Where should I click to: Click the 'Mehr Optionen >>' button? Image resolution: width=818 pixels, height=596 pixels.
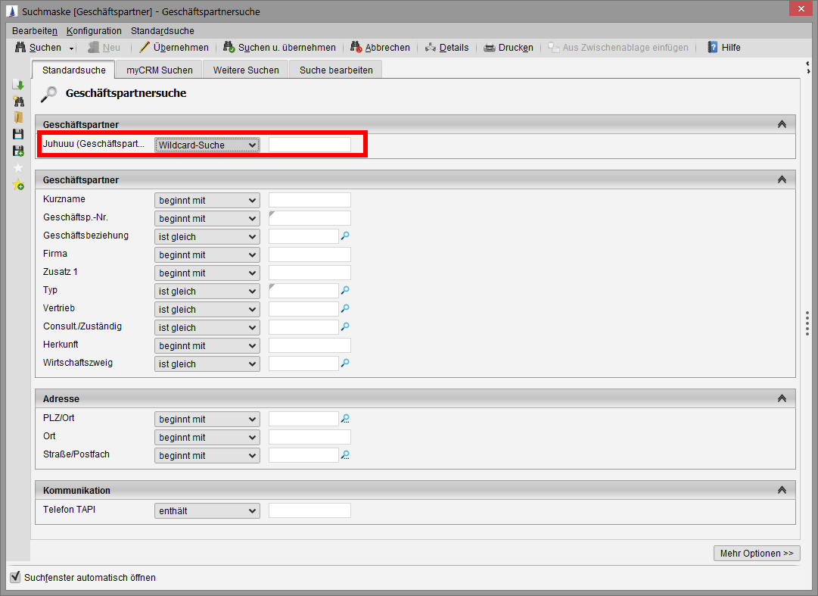click(x=756, y=554)
